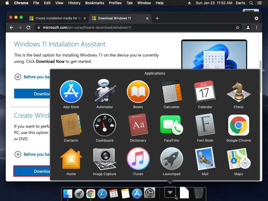Open Chrome profile avatar button
Image resolution: width=268 pixels, height=201 pixels.
[x=248, y=27]
